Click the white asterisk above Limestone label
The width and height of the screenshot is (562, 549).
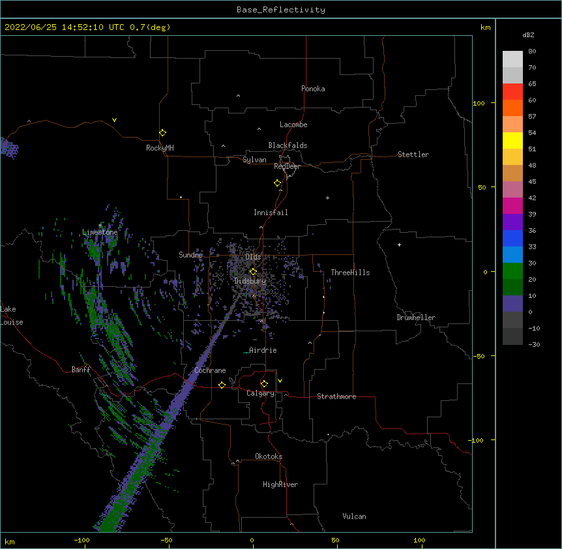click(x=100, y=226)
